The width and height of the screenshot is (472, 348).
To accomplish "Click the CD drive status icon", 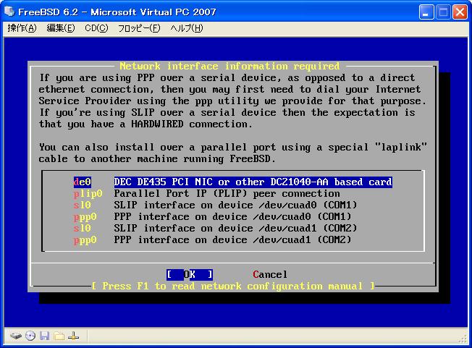I will (x=30, y=336).
